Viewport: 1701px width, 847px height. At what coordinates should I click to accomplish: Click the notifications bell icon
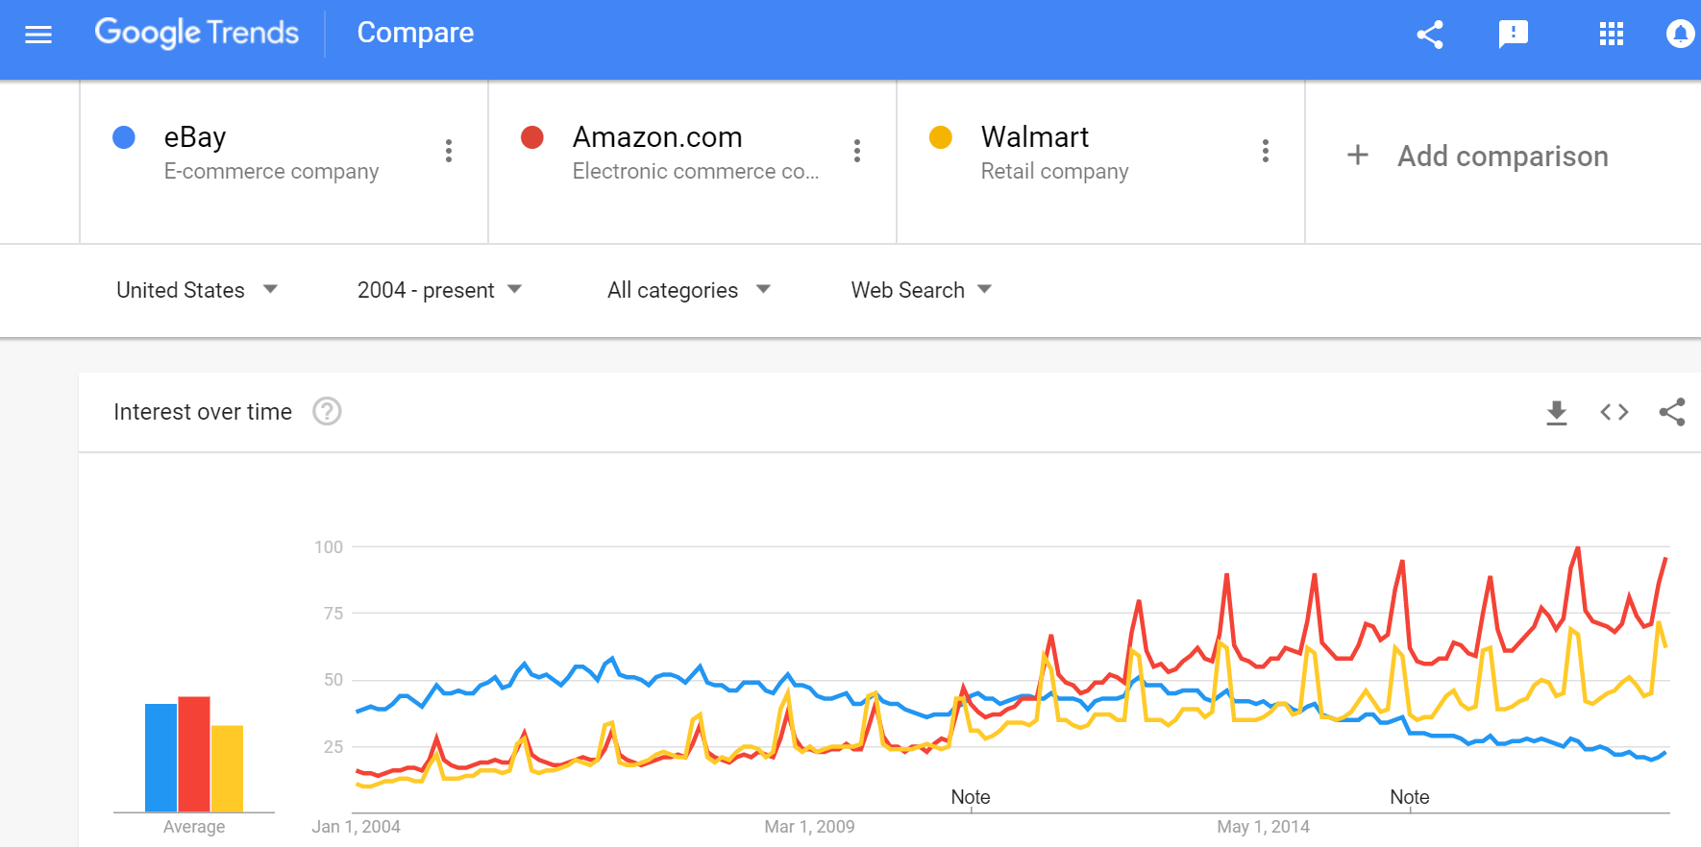pos(1680,35)
